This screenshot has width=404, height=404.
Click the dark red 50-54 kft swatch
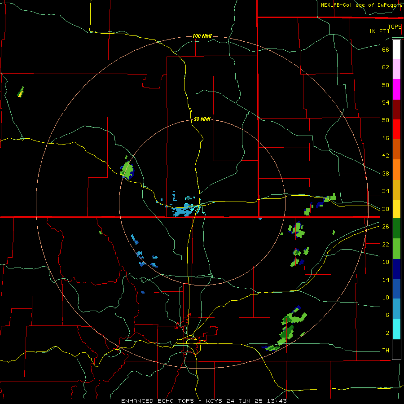396,110
